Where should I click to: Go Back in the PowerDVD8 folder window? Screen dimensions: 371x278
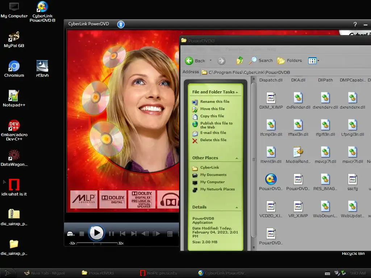(x=195, y=61)
